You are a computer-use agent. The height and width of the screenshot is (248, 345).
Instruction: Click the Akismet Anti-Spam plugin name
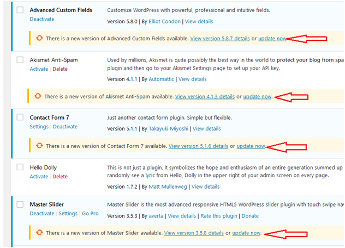[x=53, y=60]
